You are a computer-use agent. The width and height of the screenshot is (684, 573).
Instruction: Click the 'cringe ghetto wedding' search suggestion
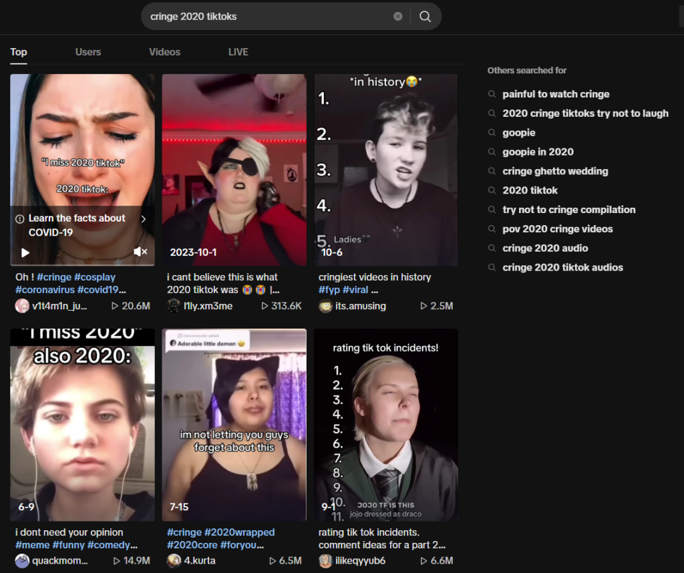[555, 171]
